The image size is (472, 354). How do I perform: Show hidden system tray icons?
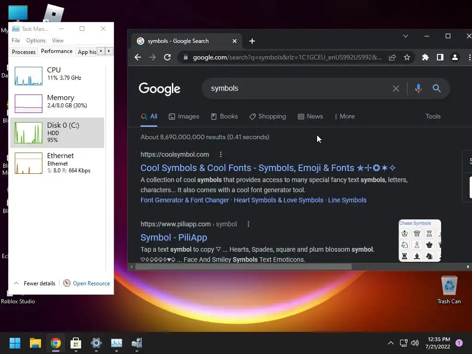pyautogui.click(x=391, y=343)
